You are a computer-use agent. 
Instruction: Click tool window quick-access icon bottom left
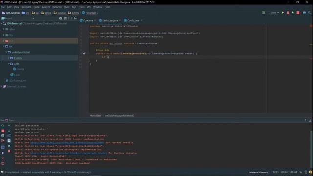[2, 172]
